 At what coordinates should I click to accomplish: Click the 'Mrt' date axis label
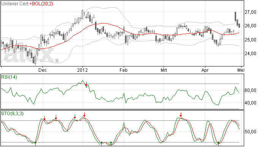[164, 70]
